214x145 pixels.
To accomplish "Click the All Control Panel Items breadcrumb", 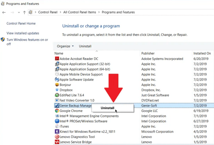I will pos(80,12).
